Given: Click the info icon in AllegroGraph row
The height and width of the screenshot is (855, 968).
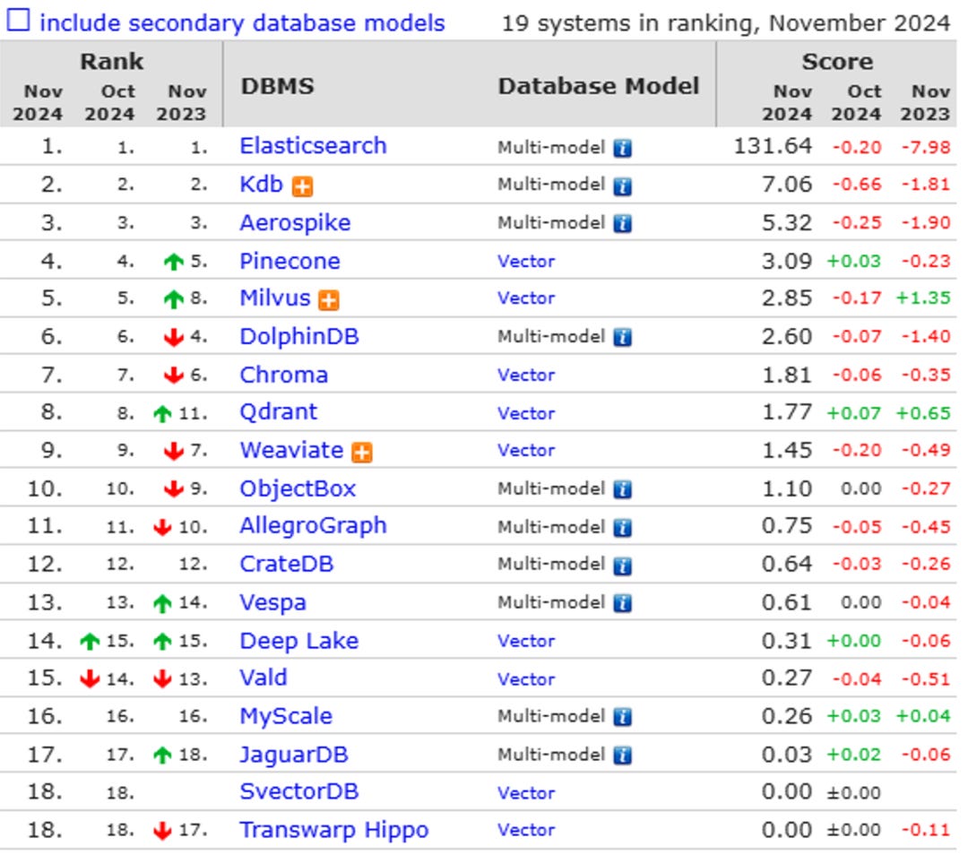Looking at the screenshot, I should [622, 528].
